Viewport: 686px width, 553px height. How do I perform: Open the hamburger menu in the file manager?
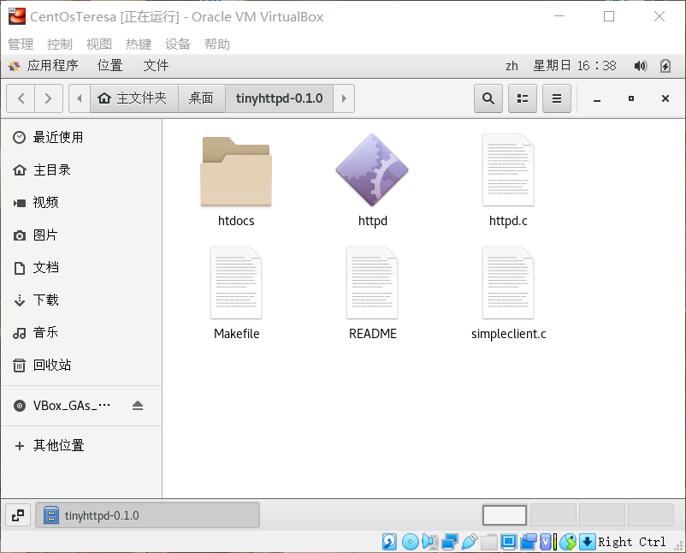click(555, 98)
